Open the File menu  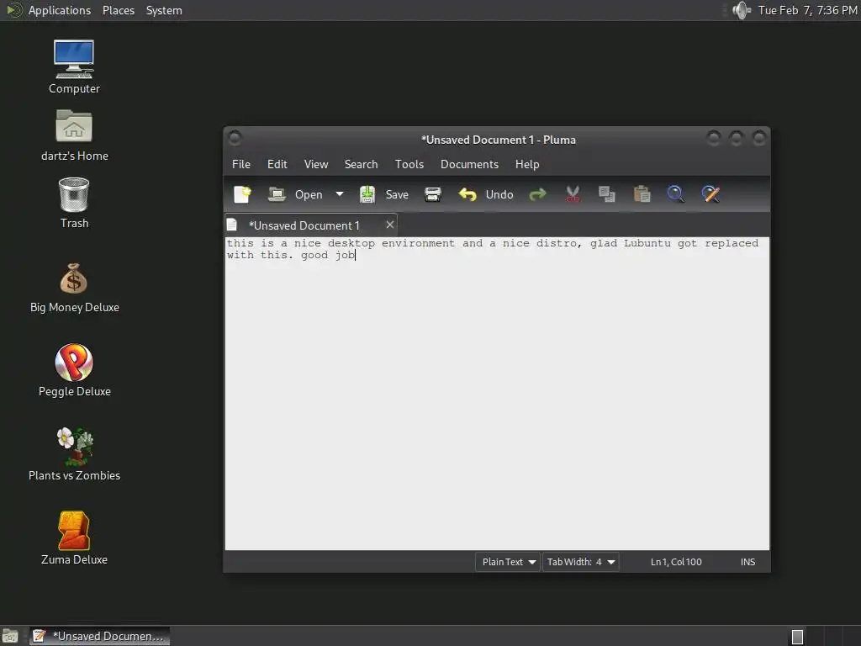(x=241, y=164)
